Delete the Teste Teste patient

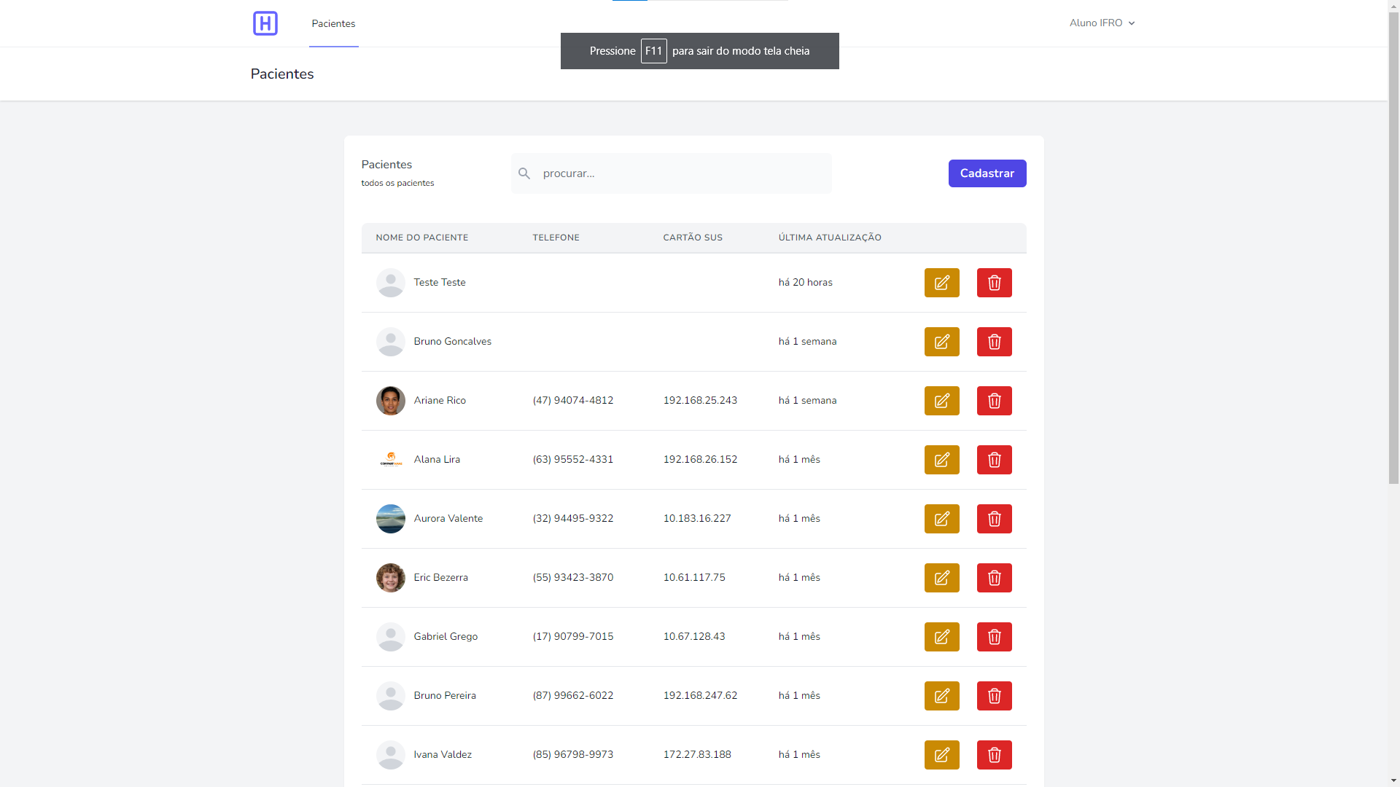[x=994, y=283]
